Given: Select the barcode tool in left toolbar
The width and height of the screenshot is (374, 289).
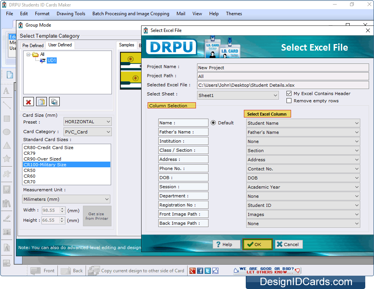Looking at the screenshot, I should 6,232.
